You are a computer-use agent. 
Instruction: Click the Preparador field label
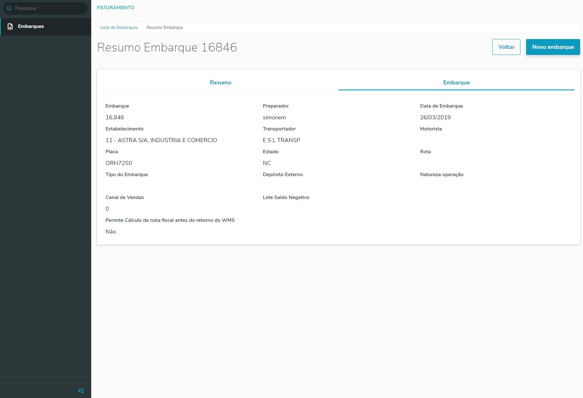[276, 106]
